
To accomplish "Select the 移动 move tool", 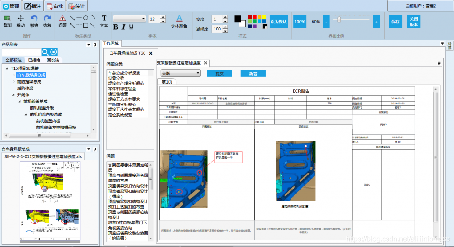I will 20,21.
